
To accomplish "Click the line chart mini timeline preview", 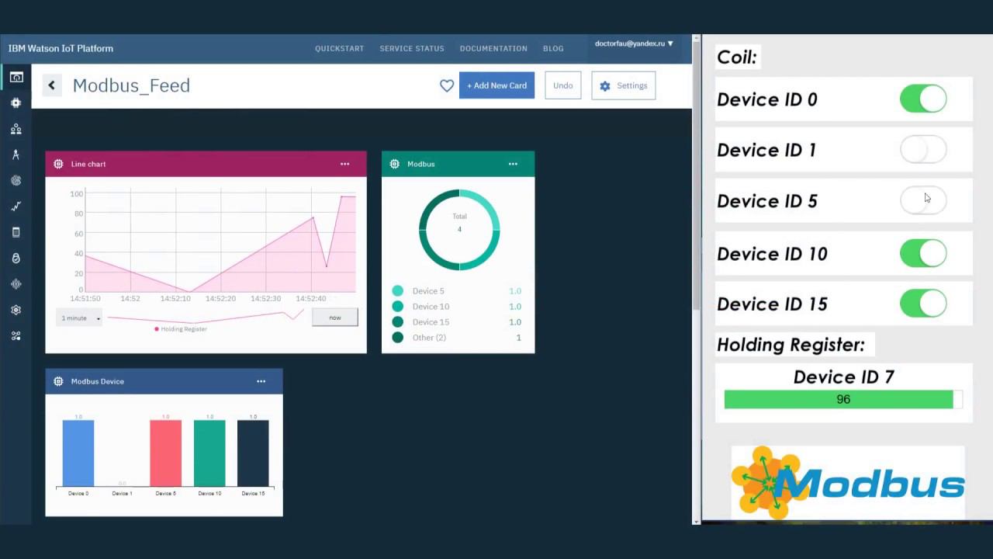I will coord(206,317).
